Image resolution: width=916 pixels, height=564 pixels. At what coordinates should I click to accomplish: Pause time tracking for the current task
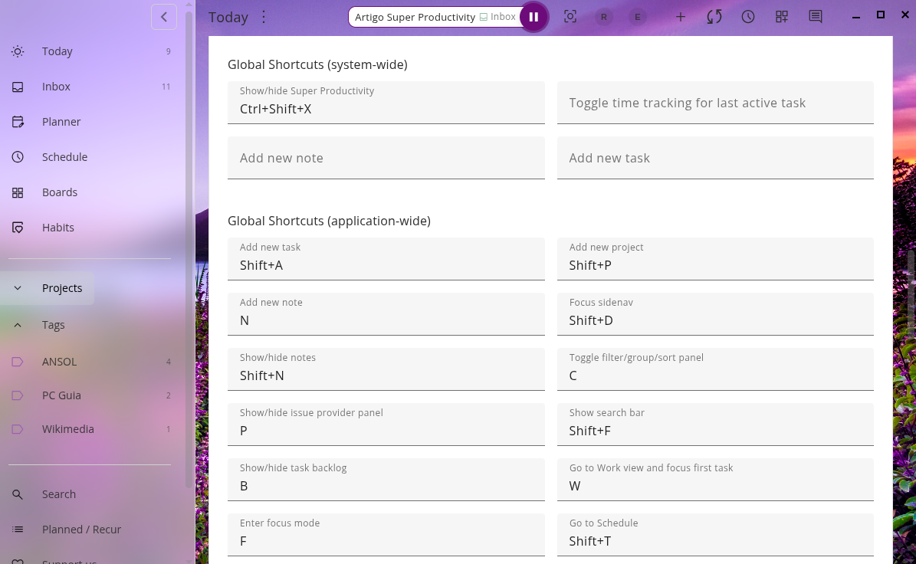534,17
